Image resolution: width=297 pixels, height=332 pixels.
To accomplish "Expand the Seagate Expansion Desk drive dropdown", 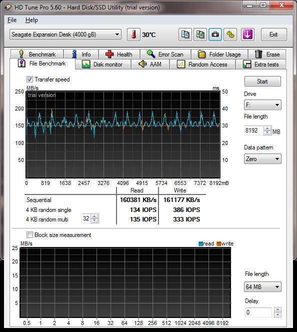I will 65,34.
